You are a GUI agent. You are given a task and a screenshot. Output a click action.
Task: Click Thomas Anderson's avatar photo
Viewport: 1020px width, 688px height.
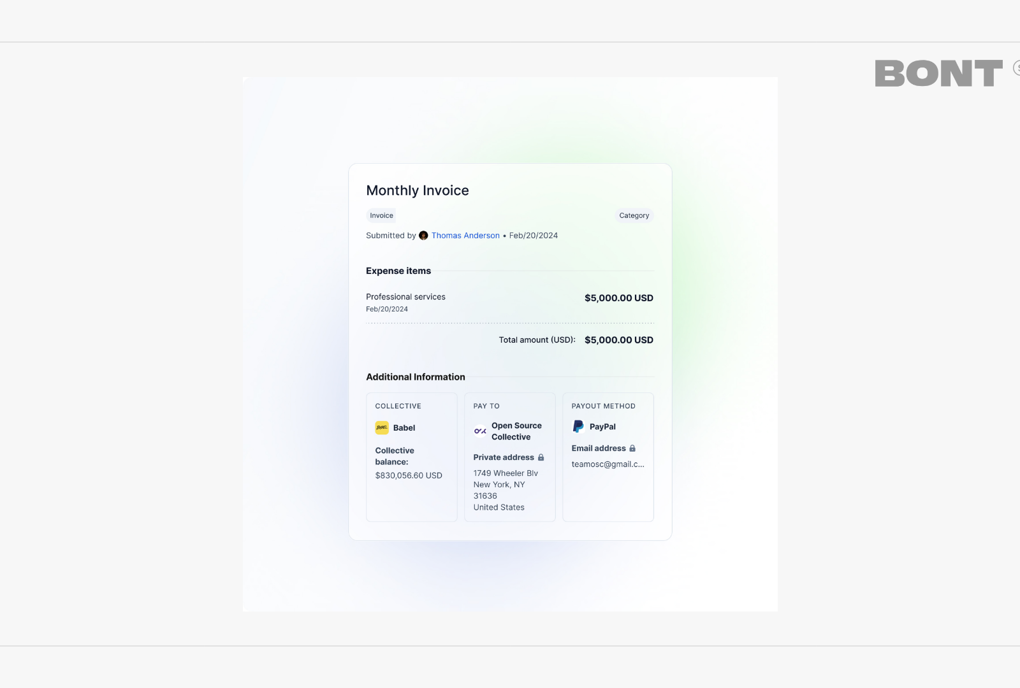pyautogui.click(x=423, y=235)
